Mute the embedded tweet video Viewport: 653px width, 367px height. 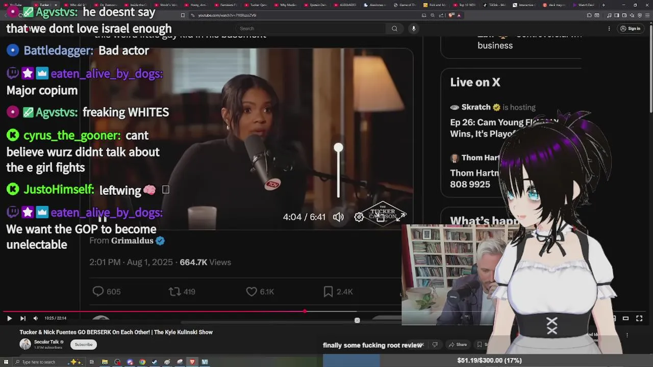point(338,217)
